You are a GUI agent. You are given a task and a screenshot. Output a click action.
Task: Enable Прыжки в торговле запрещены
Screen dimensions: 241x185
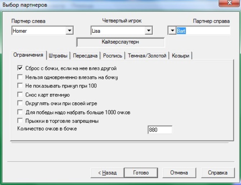point(20,121)
